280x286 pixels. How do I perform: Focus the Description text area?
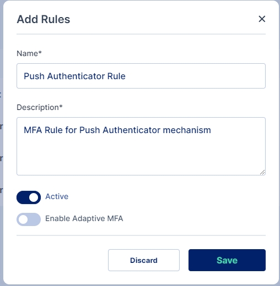pyautogui.click(x=141, y=146)
